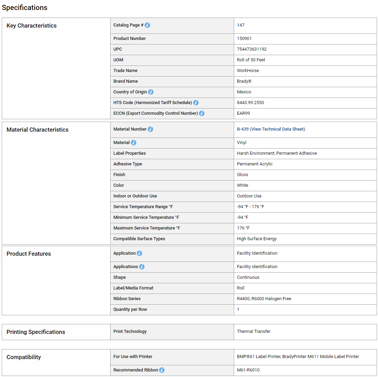Click the Print Technology label
Image resolution: width=378 pixels, height=377 pixels.
pos(130,332)
